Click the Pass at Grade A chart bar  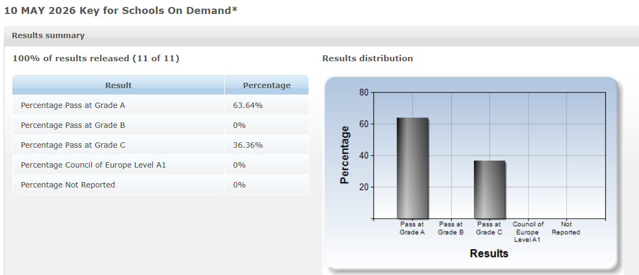(x=413, y=168)
